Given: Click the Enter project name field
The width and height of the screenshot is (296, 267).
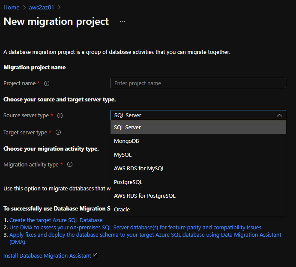Looking at the screenshot, I should coord(198,83).
